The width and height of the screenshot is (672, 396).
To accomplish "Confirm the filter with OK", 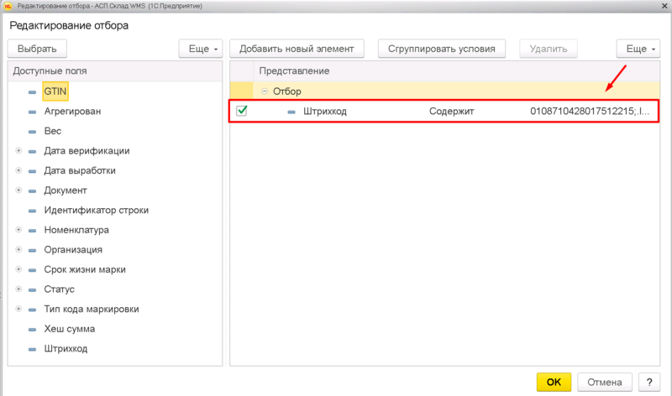I will coord(553,382).
